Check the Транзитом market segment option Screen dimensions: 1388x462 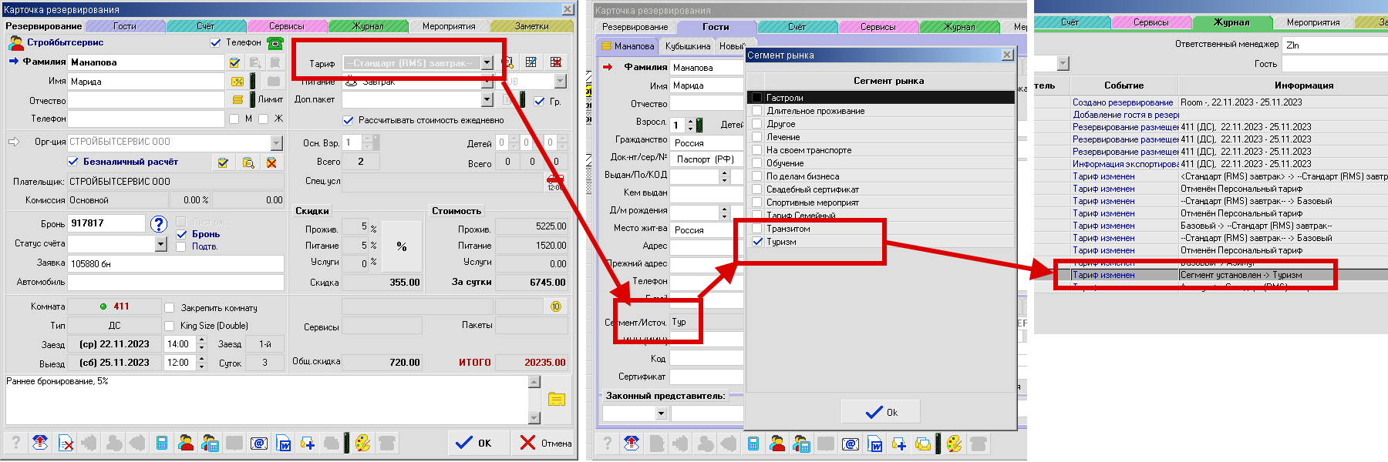click(x=757, y=229)
